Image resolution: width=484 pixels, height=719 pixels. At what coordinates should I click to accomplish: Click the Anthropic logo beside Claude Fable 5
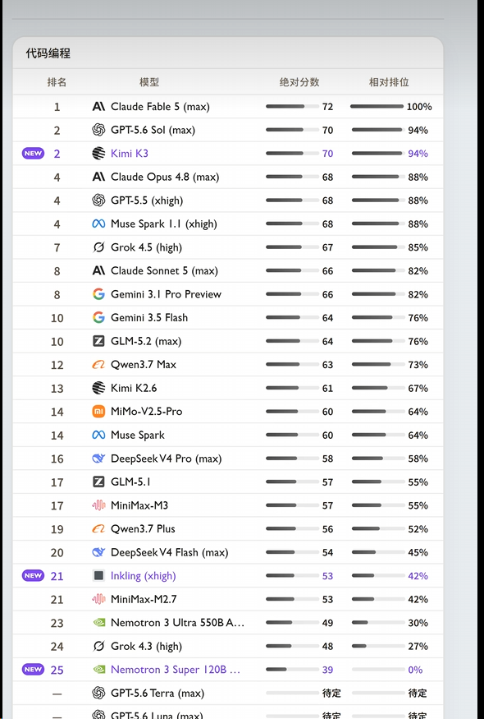tap(98, 107)
